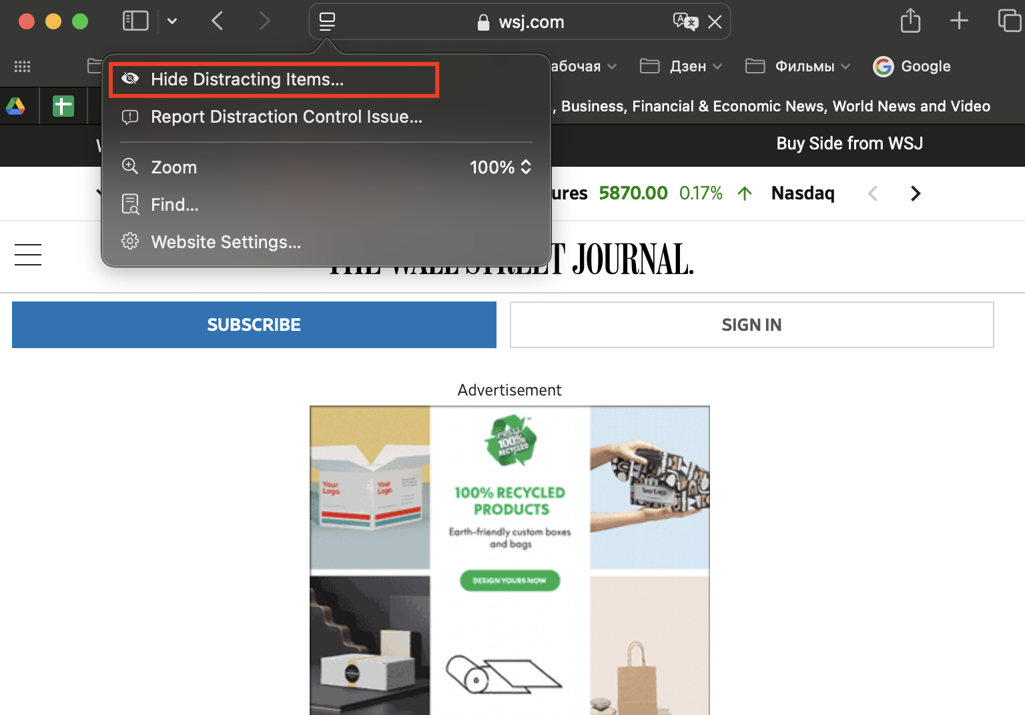Open the green Sheets pinned tab
Viewport: 1025px width, 715px height.
[x=63, y=106]
